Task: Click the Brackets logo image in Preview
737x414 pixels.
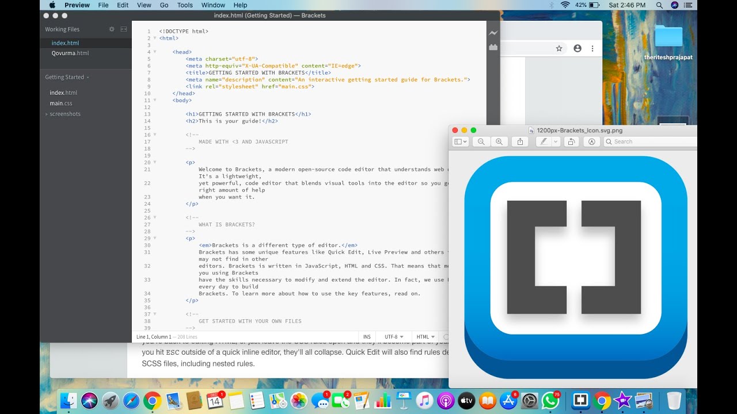Action: point(575,267)
